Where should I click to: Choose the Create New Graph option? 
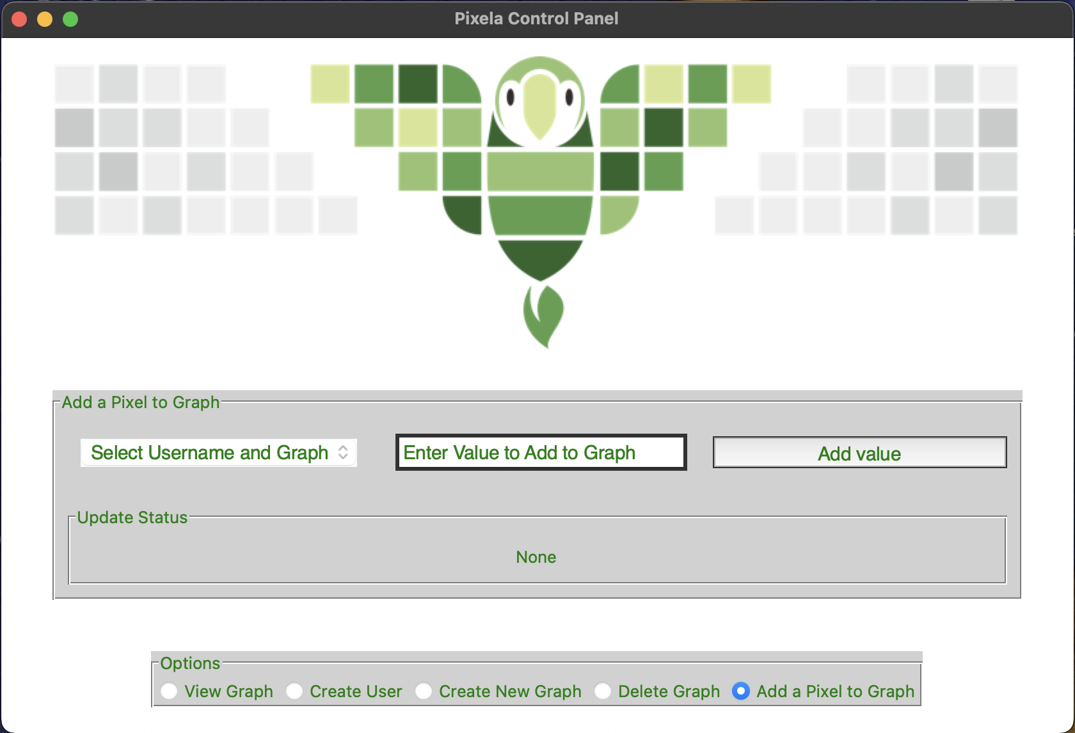(x=424, y=691)
